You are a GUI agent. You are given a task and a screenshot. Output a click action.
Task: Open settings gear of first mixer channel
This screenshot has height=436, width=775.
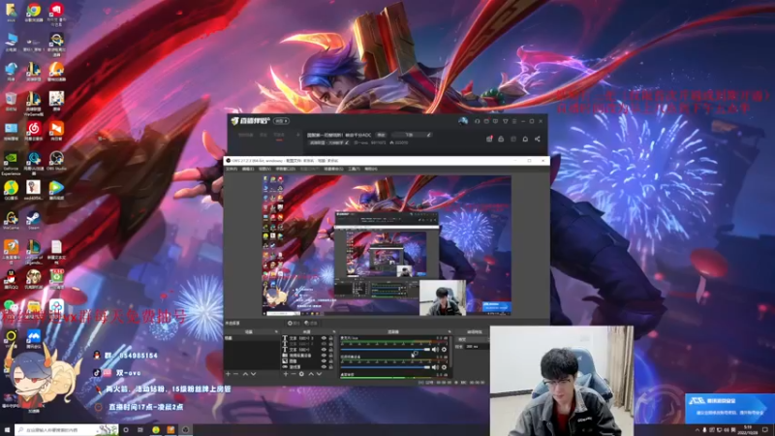(x=444, y=350)
